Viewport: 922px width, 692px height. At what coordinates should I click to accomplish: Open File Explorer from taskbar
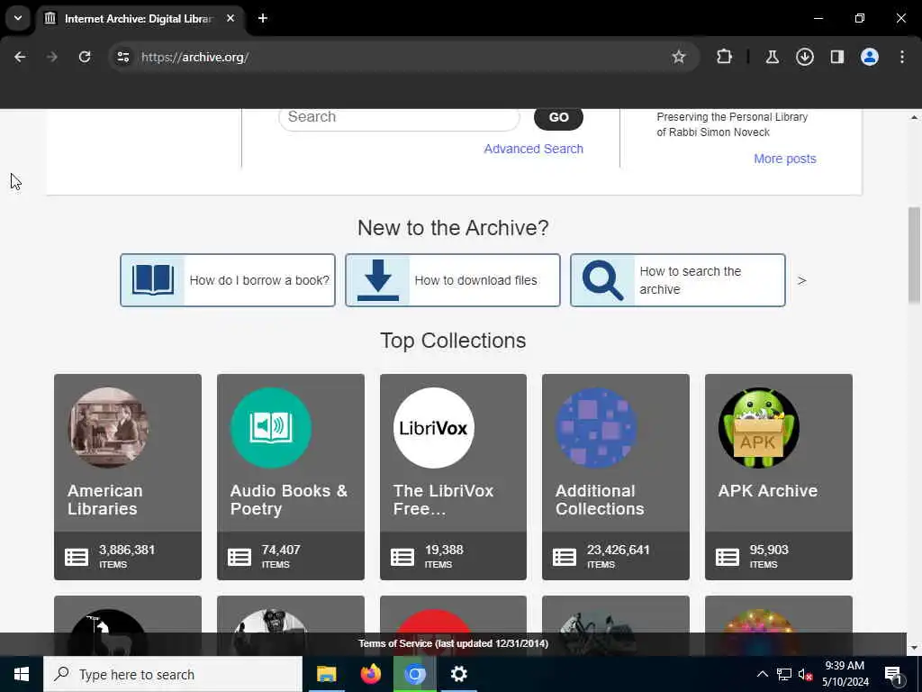pos(326,674)
